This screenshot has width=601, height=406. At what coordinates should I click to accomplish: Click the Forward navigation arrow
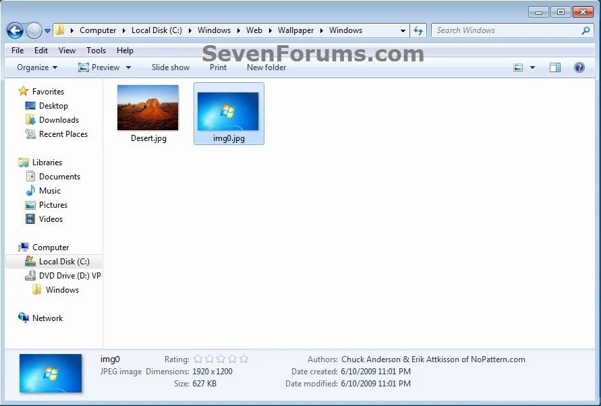tap(34, 30)
